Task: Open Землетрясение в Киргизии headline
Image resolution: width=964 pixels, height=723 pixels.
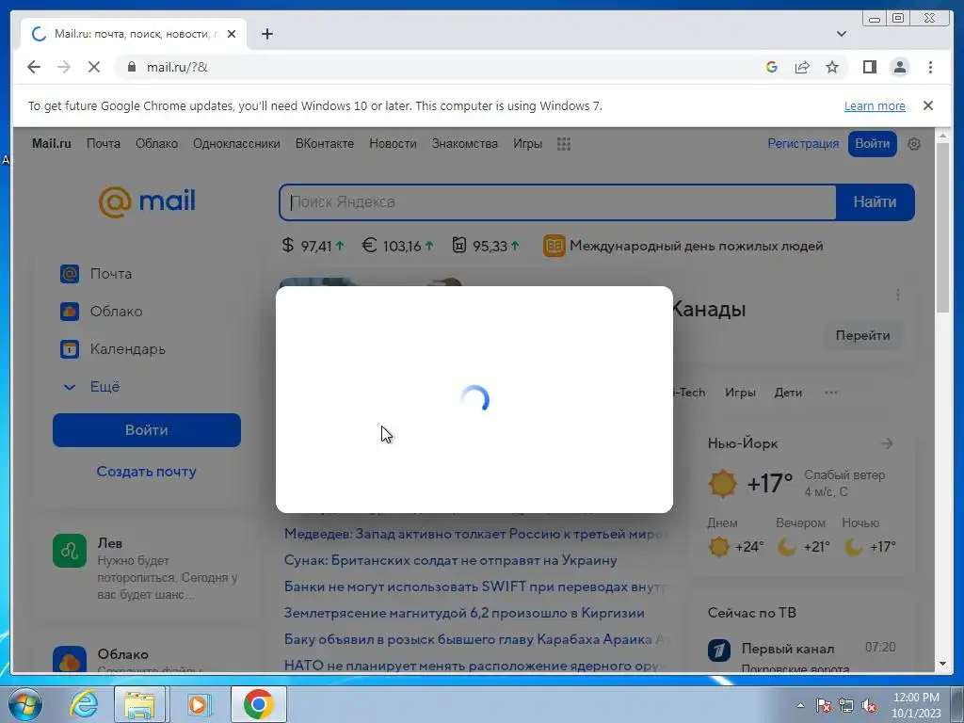Action: (x=464, y=613)
